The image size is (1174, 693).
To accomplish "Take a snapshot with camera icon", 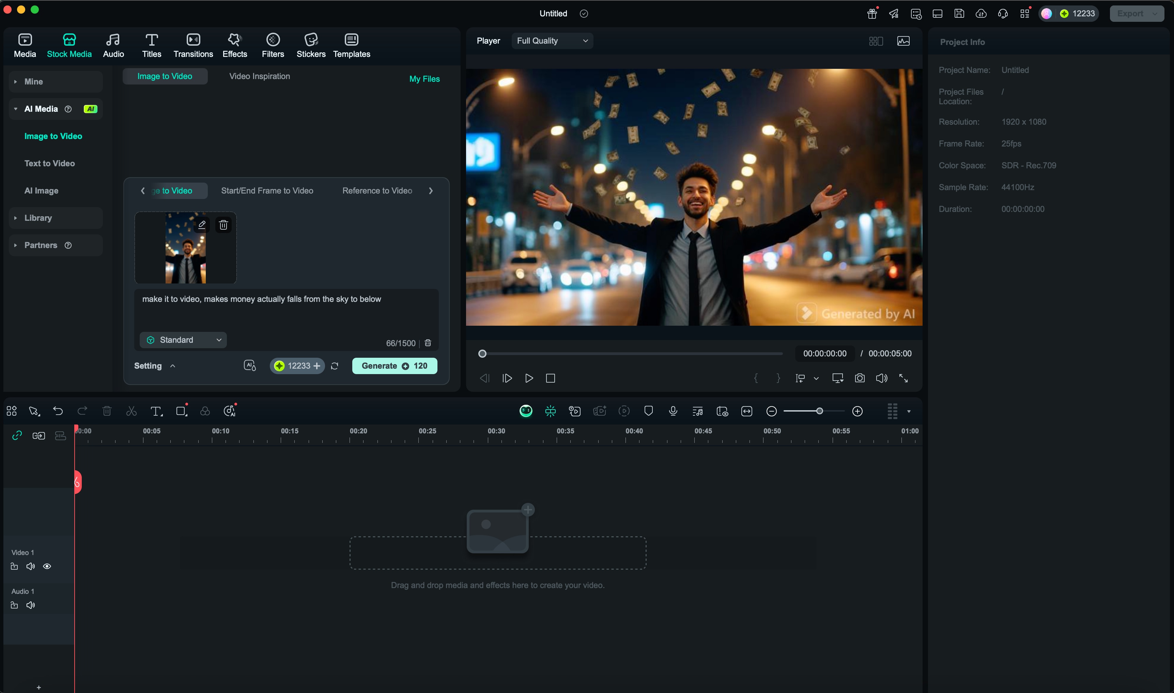I will pyautogui.click(x=859, y=378).
